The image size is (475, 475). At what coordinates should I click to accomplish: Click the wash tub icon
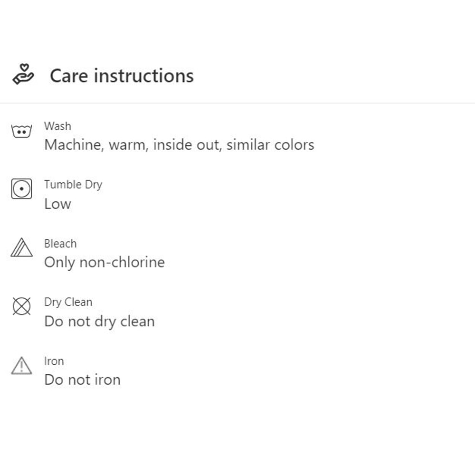pos(21,131)
